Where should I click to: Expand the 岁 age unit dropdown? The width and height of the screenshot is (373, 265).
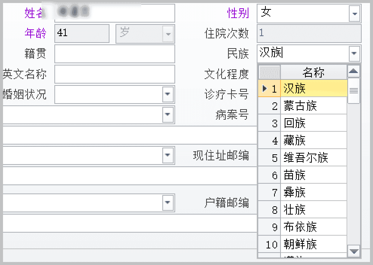click(x=168, y=34)
